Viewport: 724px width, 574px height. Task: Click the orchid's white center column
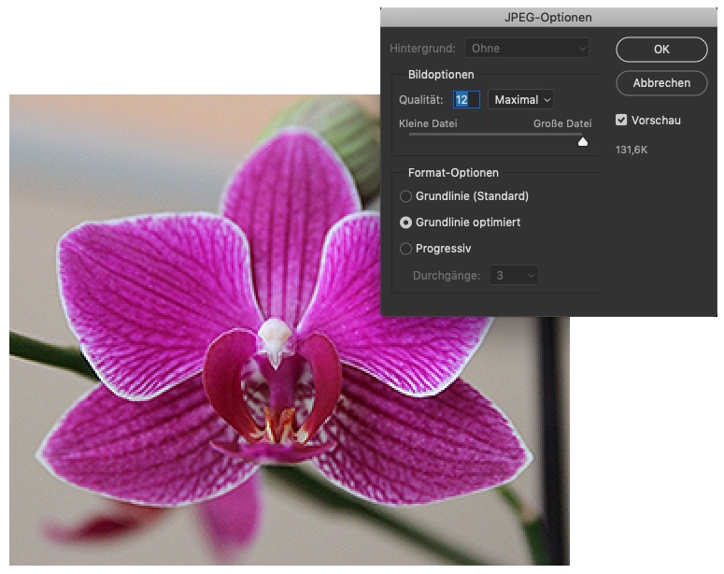coord(276,337)
